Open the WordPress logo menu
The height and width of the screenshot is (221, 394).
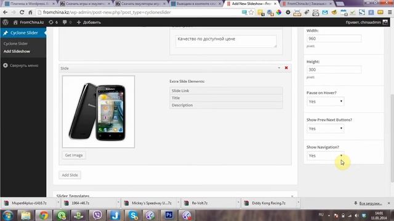point(6,22)
